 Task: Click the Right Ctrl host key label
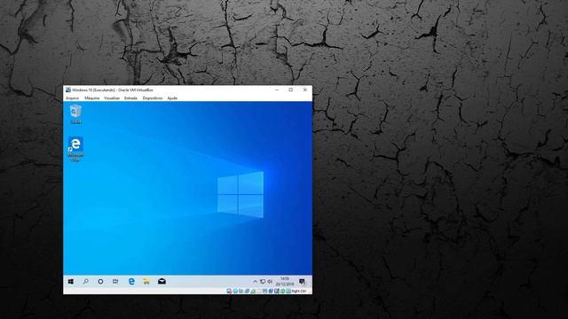point(299,291)
